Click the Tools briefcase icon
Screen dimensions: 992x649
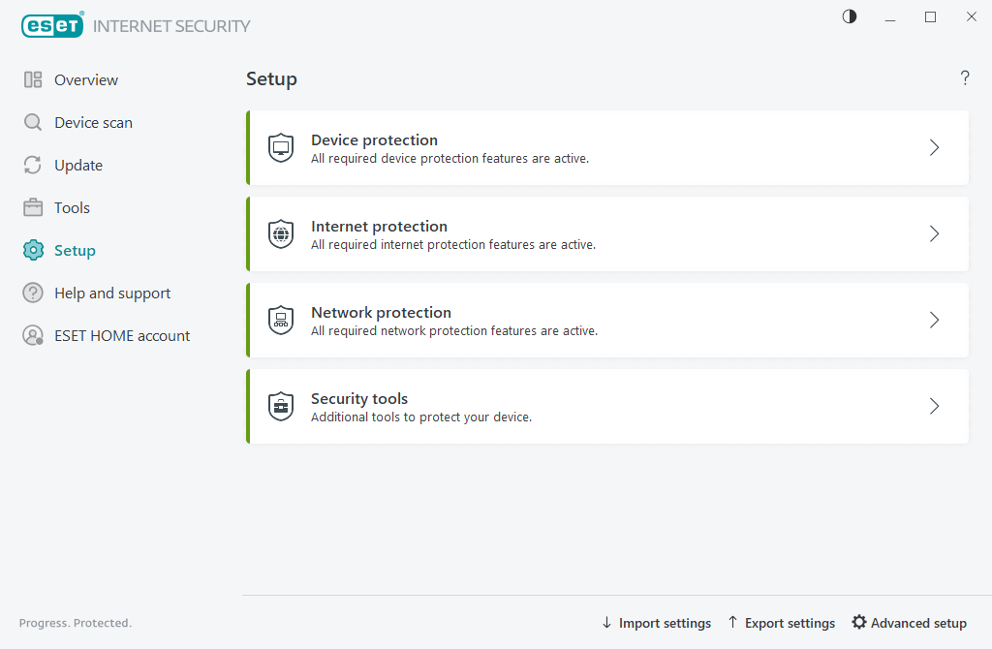pyautogui.click(x=33, y=207)
